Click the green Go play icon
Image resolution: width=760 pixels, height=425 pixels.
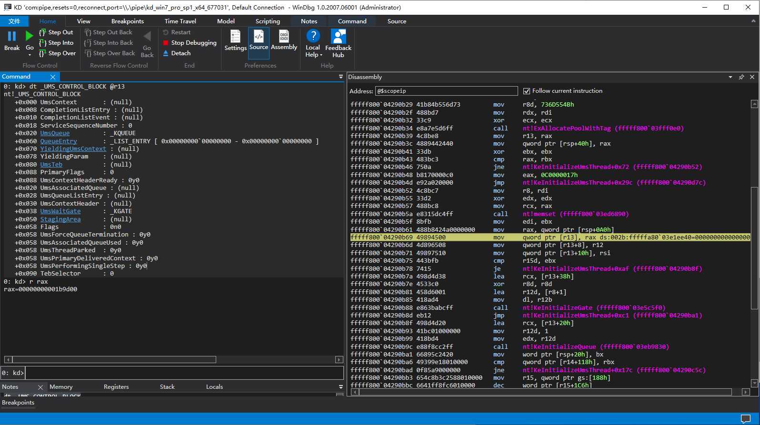coord(30,36)
